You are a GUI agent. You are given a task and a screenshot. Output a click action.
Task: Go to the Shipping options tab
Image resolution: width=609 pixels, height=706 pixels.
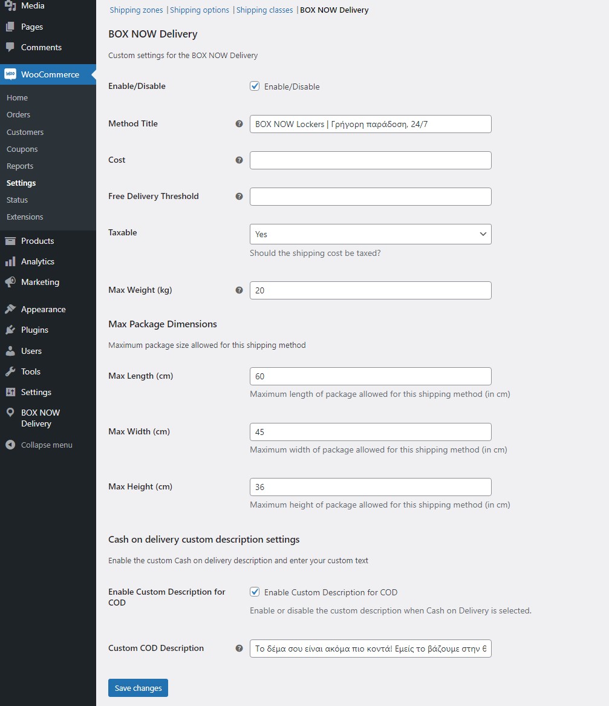[x=200, y=10]
